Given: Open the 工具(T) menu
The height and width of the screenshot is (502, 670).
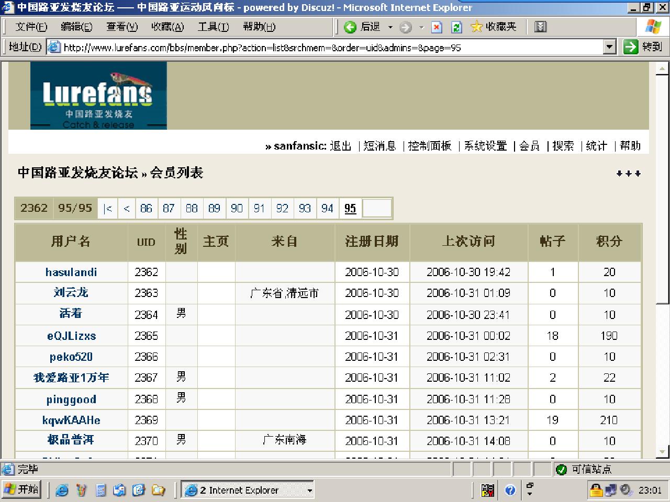Looking at the screenshot, I should point(213,27).
